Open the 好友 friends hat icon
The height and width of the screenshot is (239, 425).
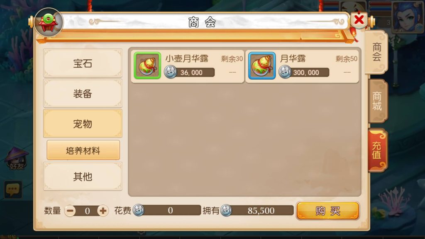point(17,159)
